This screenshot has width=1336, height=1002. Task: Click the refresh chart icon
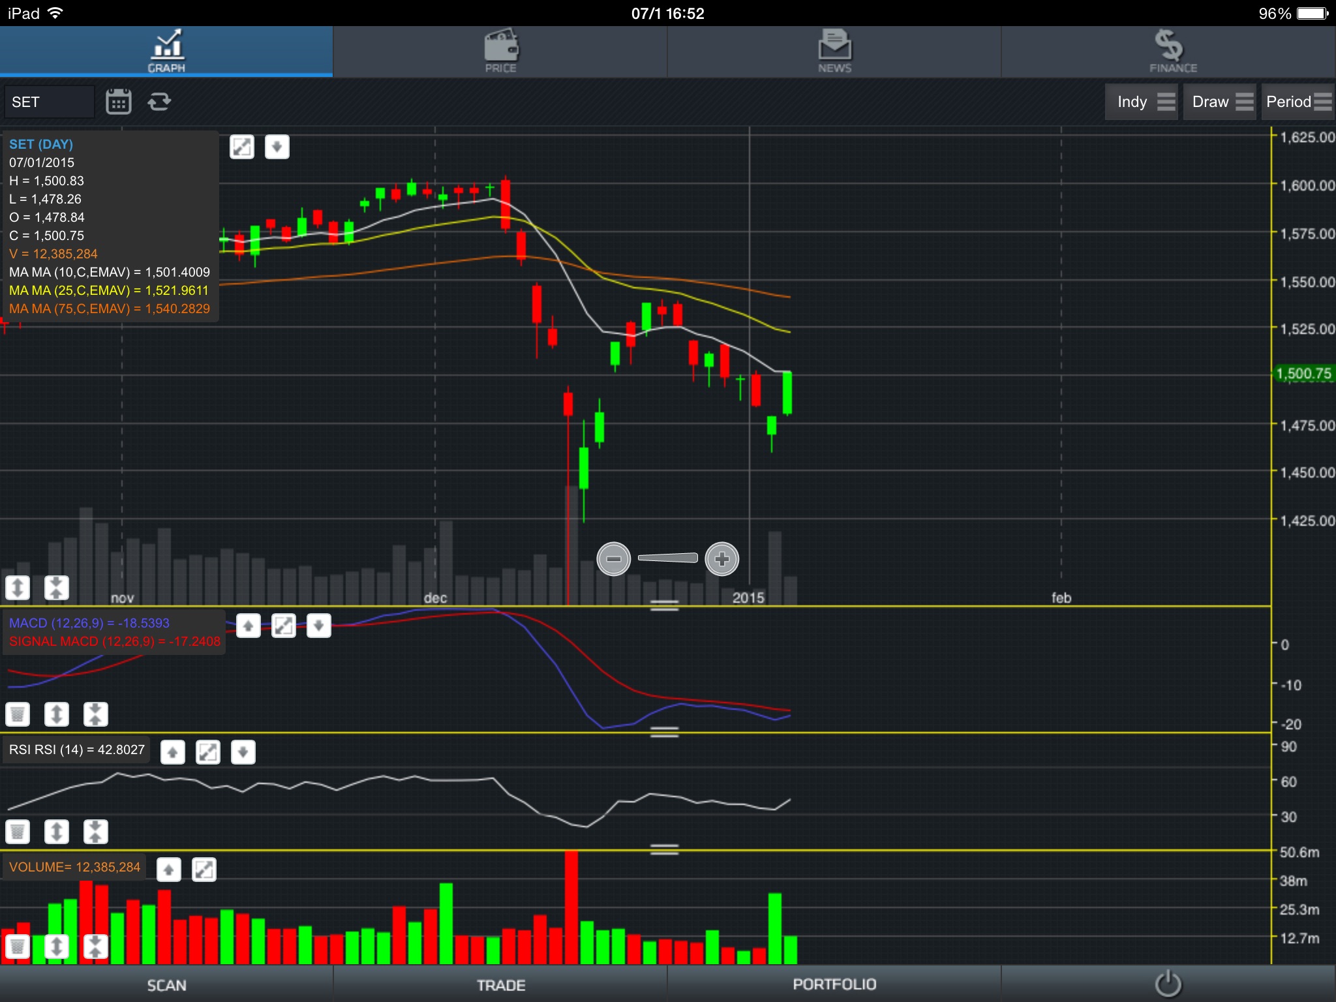tap(159, 102)
